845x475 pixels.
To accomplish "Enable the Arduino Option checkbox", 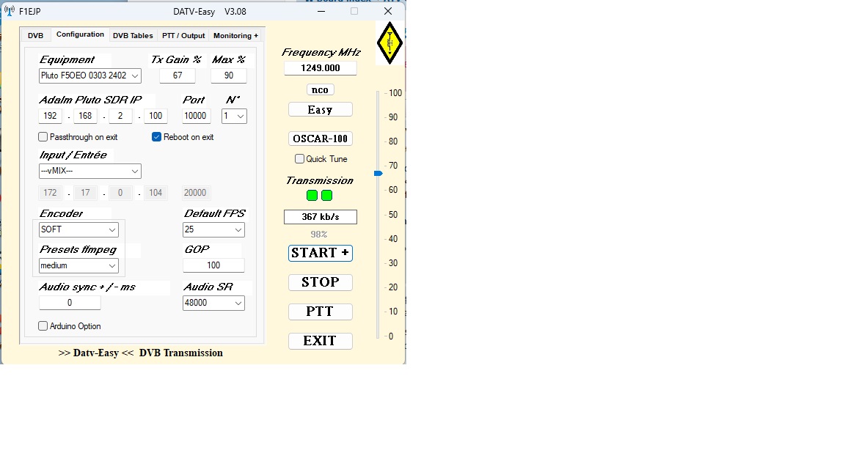I will point(43,326).
